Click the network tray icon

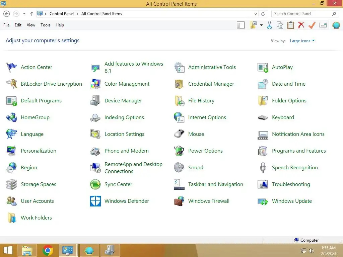pyautogui.click(x=303, y=250)
